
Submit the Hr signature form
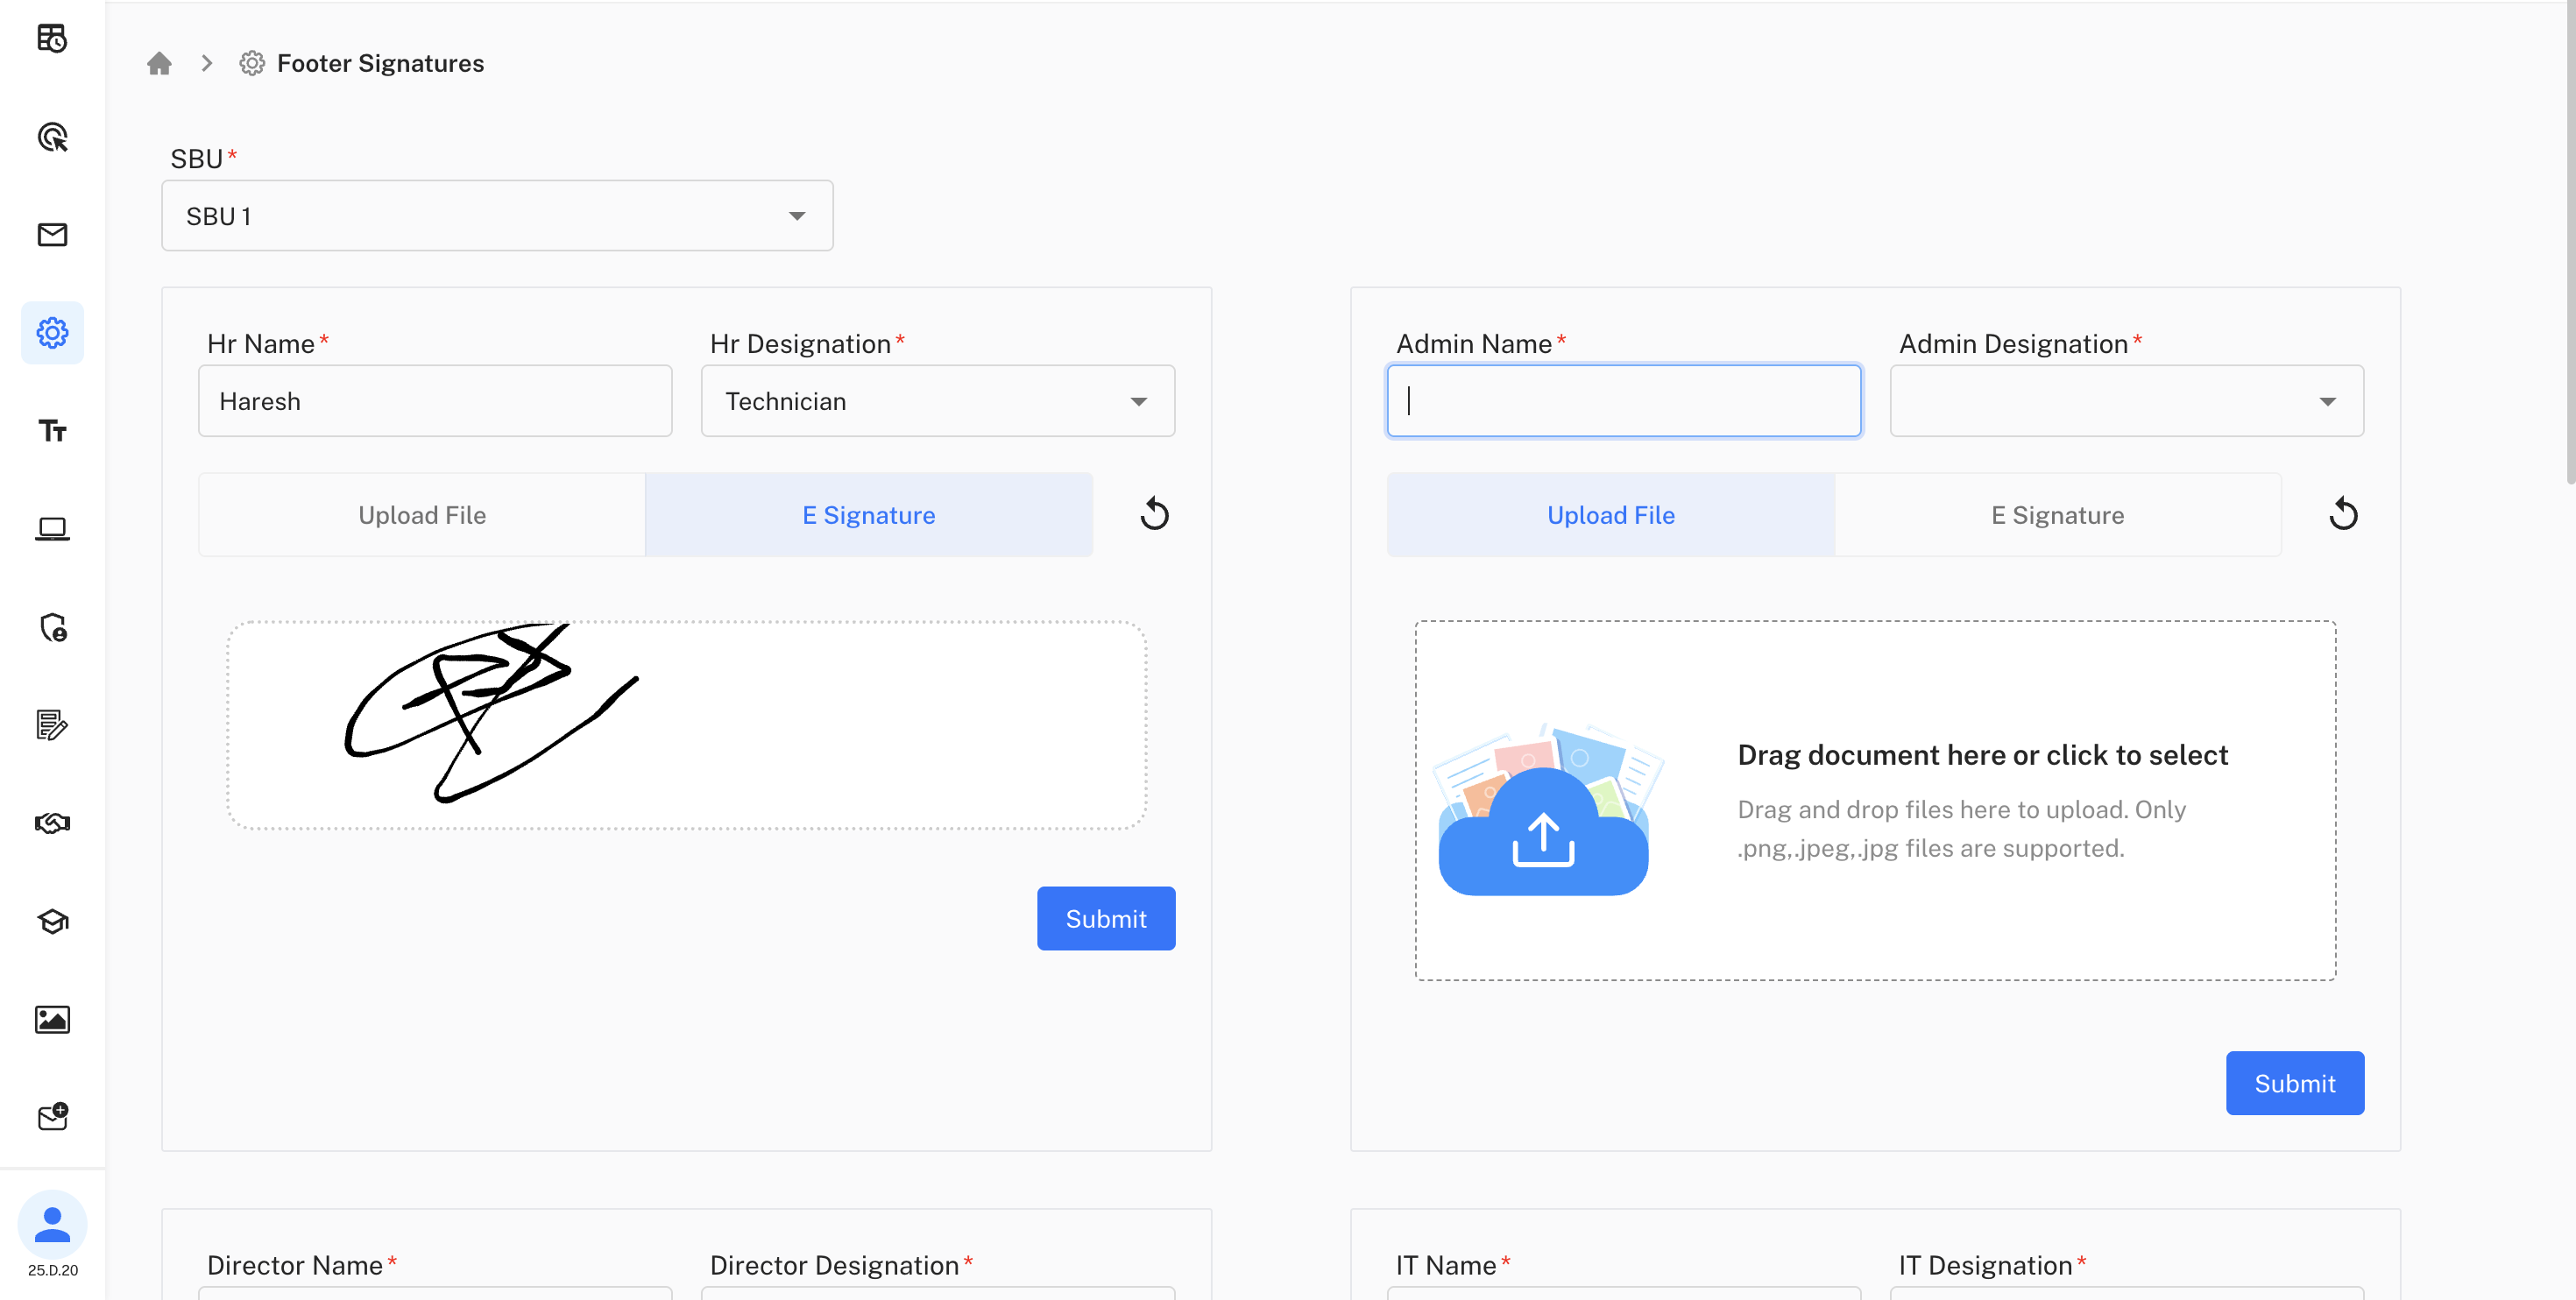coord(1105,918)
